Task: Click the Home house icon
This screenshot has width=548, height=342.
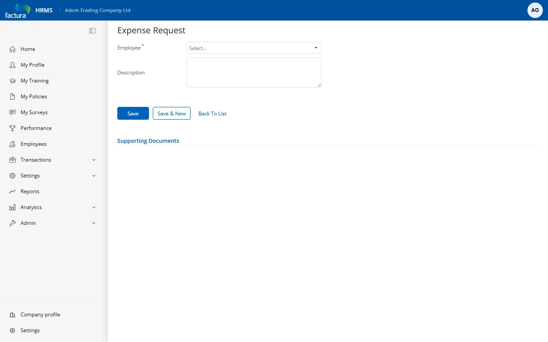Action: (12, 49)
